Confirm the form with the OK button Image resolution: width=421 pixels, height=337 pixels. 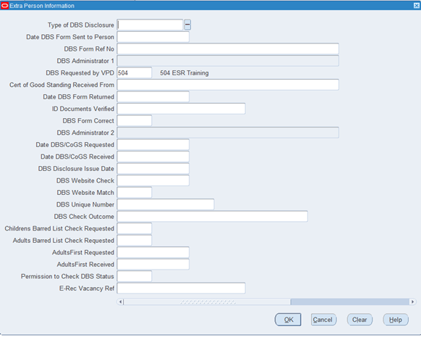pos(288,320)
